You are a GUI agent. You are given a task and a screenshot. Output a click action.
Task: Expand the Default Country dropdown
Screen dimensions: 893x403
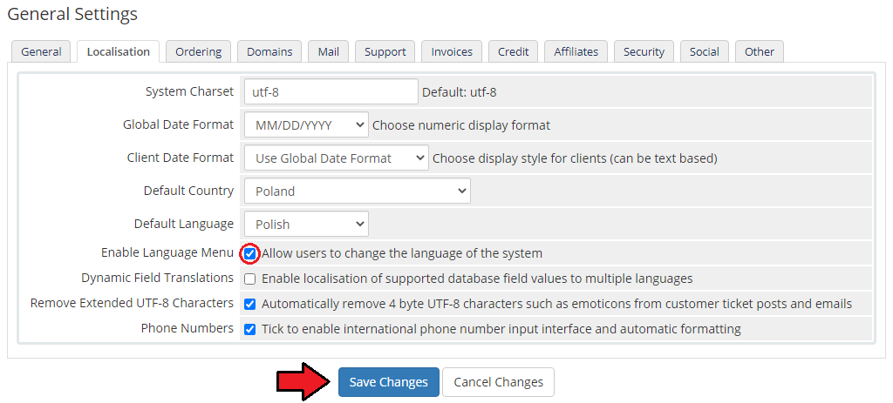[358, 191]
